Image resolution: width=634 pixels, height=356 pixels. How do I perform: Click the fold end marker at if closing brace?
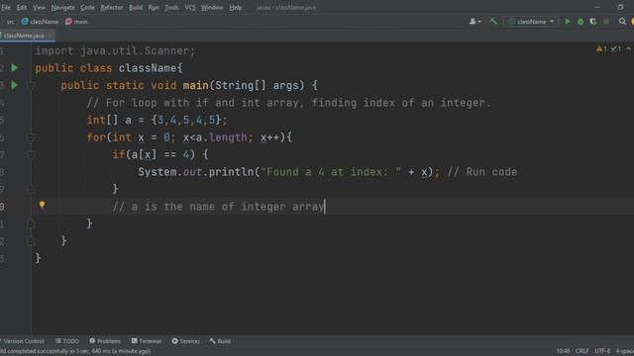pyautogui.click(x=31, y=189)
